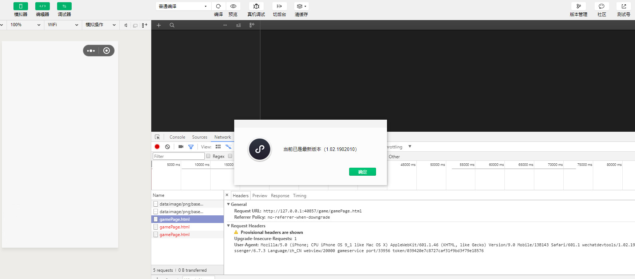Open the 模拟操作 simulate actions dropdown
Screen dimensions: 635x279
tap(100, 25)
